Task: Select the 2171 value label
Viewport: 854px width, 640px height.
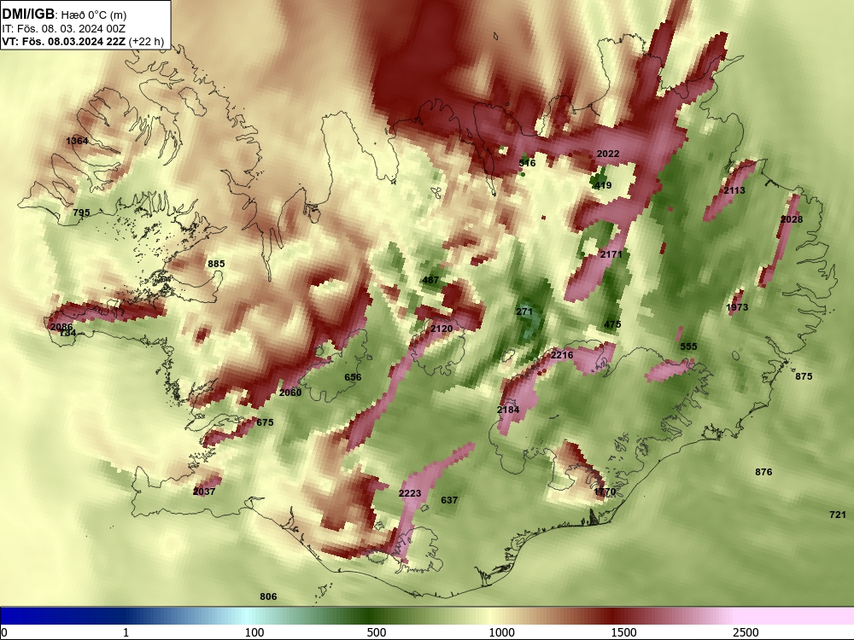Action: (x=611, y=254)
